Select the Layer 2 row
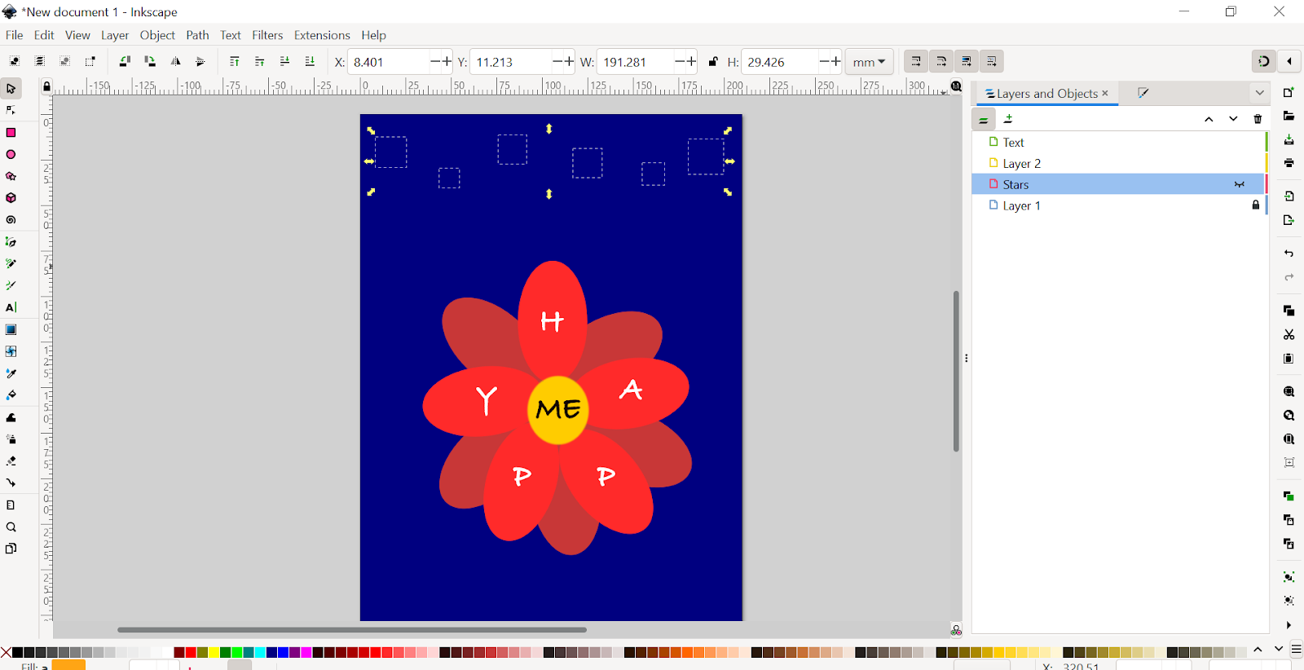This screenshot has width=1304, height=670. point(1118,164)
